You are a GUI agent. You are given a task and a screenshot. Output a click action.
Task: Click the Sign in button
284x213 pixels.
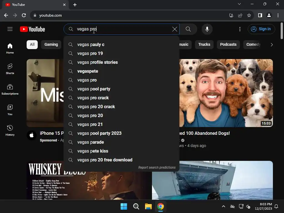pos(261,29)
